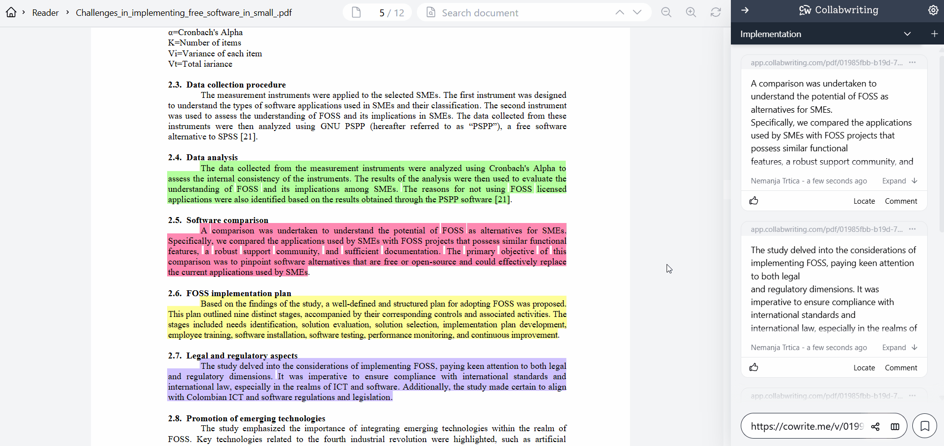Click the bookmark button
This screenshot has height=446, width=944.
pyautogui.click(x=925, y=426)
